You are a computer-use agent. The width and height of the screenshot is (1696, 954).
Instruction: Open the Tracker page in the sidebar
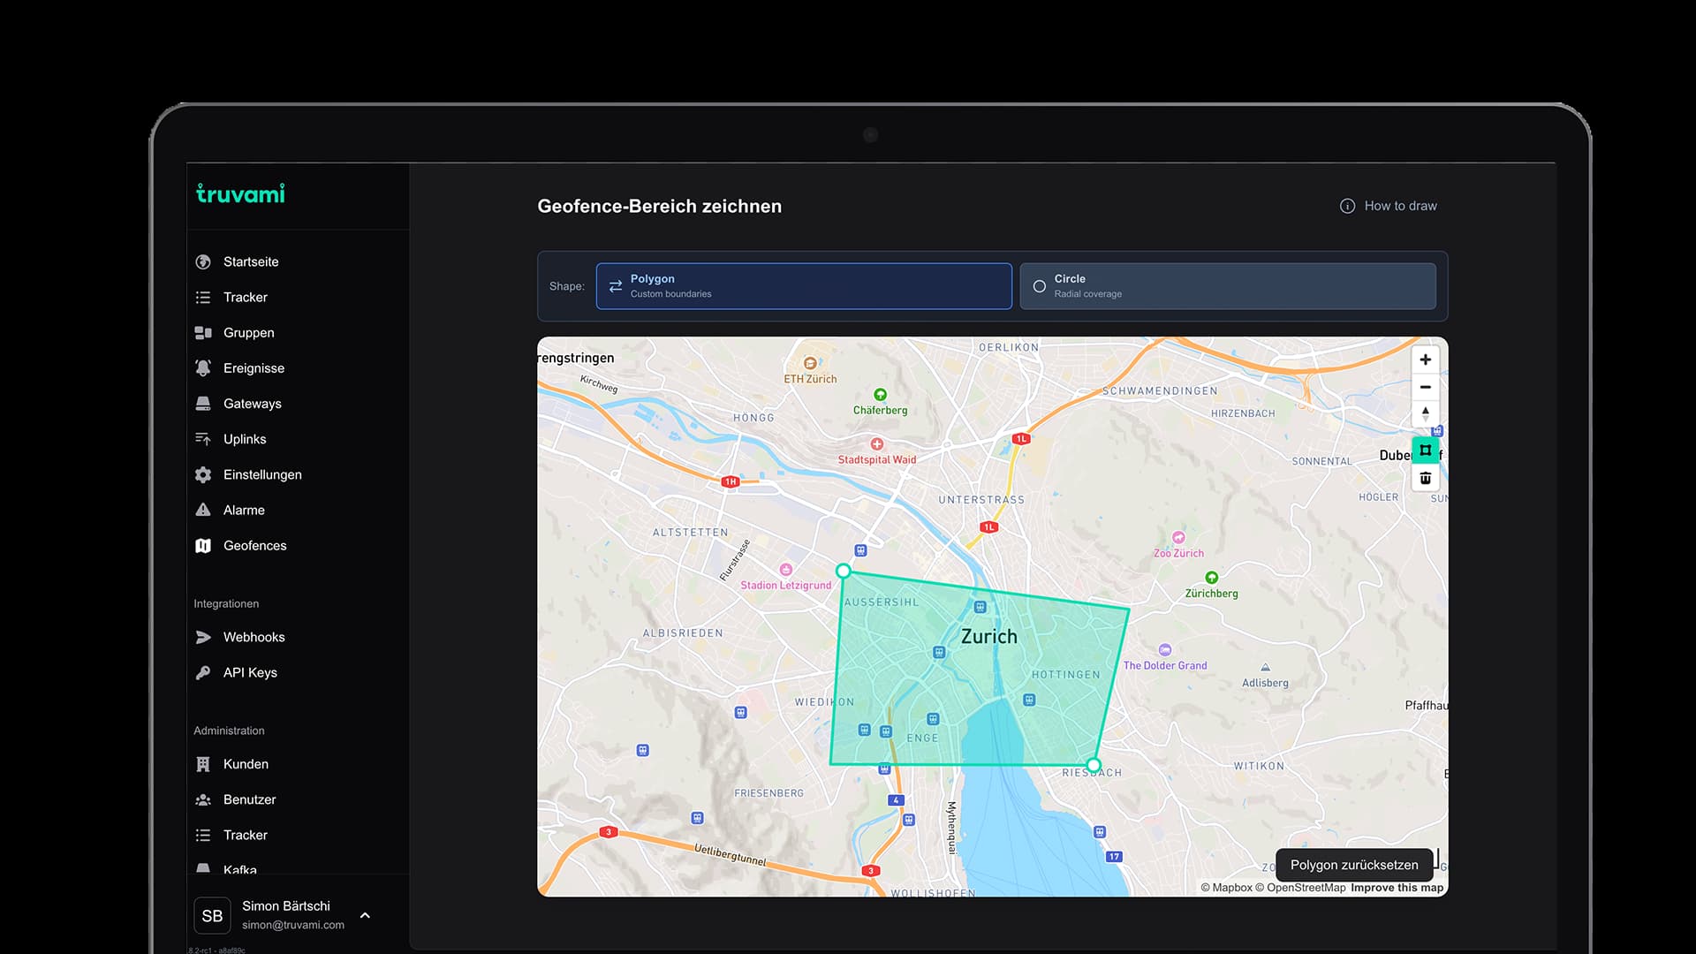(245, 297)
